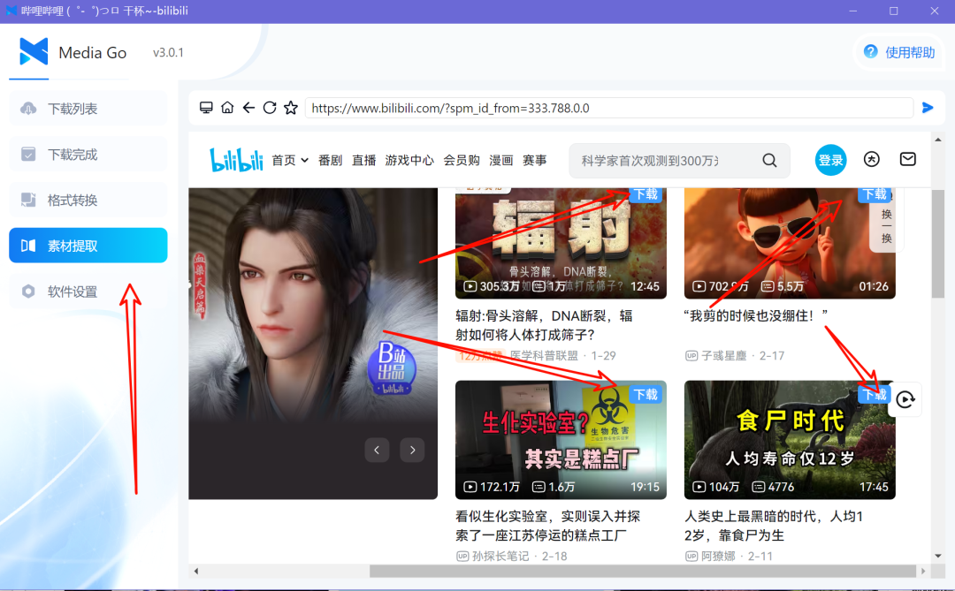Click the horizontal scrollbar thumb
The image size is (955, 591).
click(x=643, y=571)
